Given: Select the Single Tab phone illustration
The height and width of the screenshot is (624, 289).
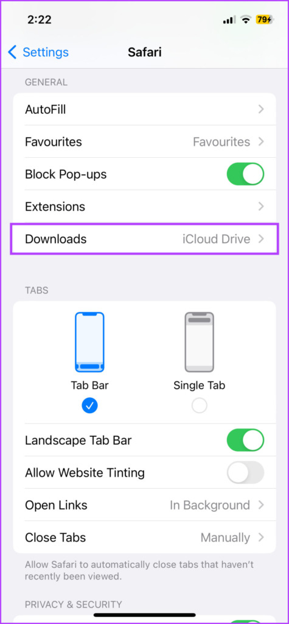Looking at the screenshot, I should coord(199,342).
